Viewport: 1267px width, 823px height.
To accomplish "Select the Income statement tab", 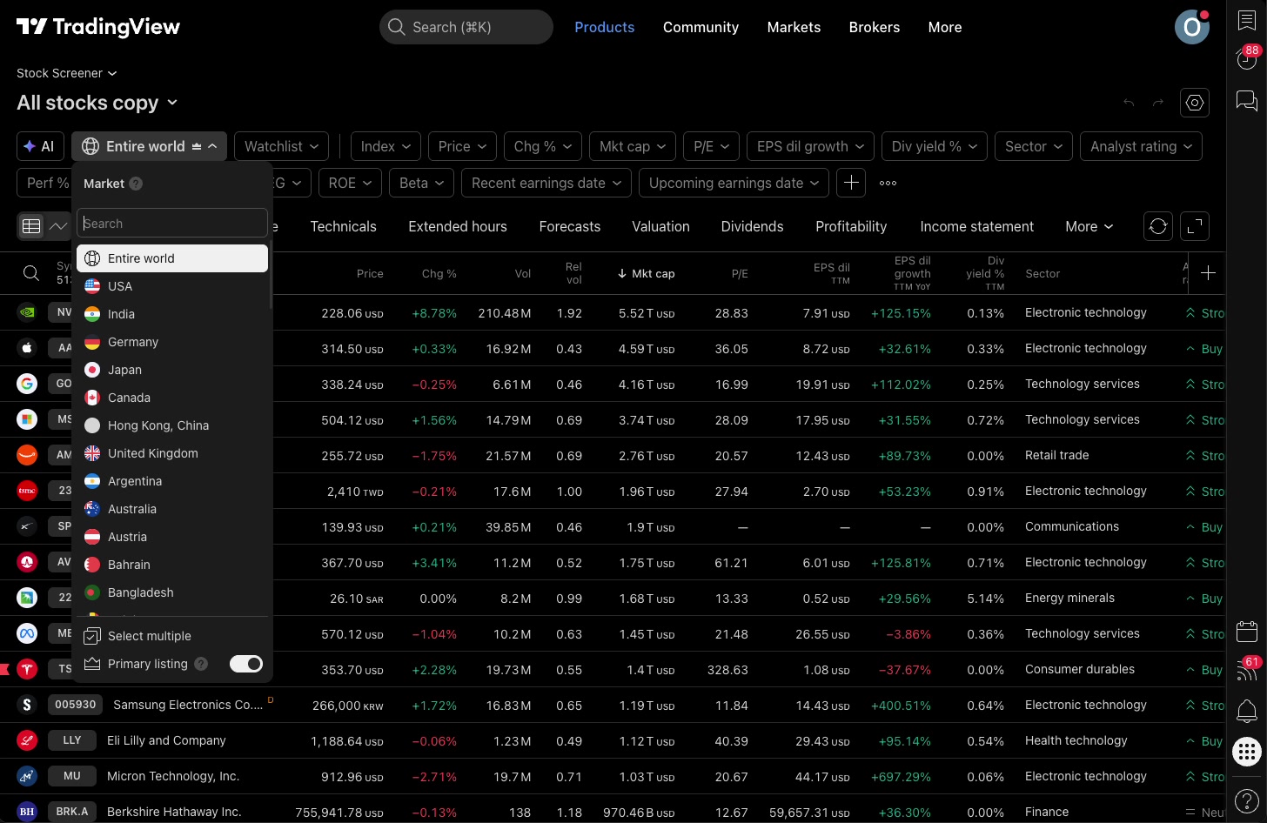I will coord(976,226).
